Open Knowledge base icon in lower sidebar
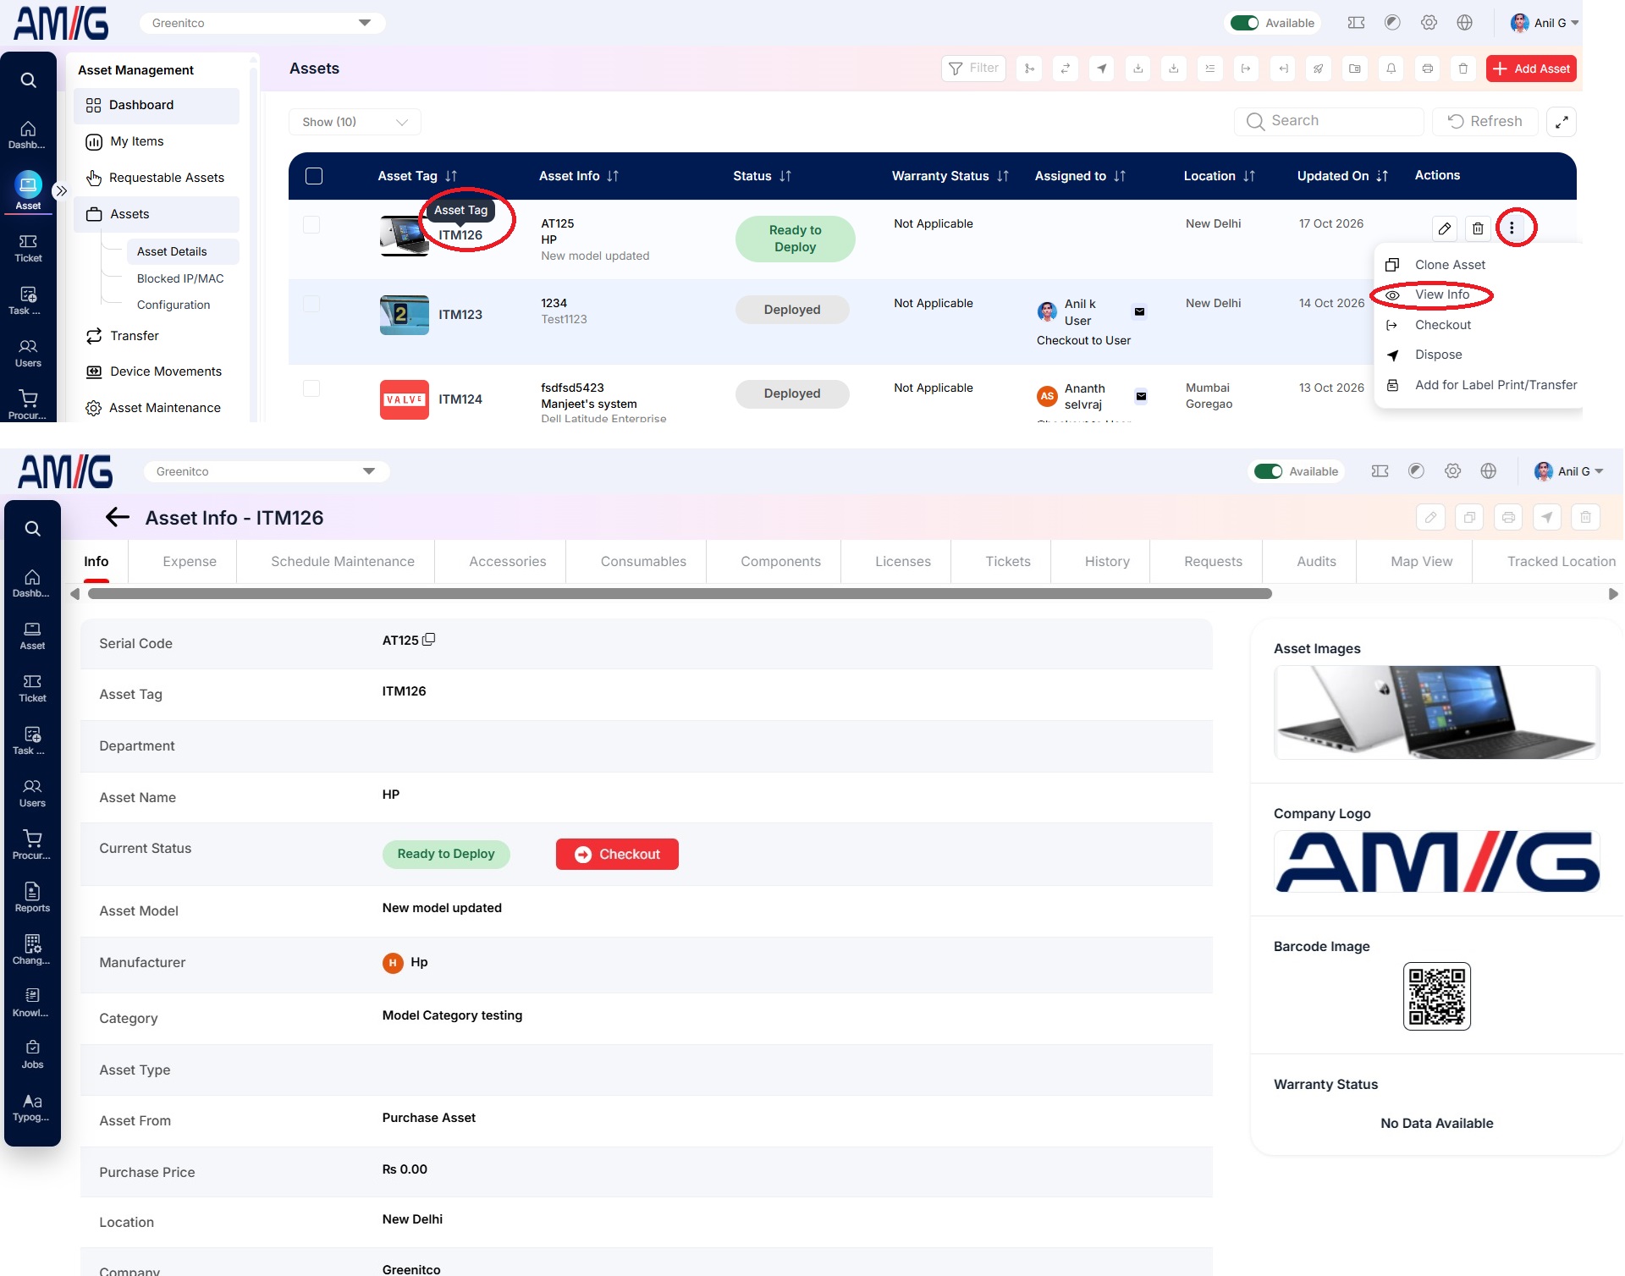This screenshot has height=1276, width=1625. 32,1002
